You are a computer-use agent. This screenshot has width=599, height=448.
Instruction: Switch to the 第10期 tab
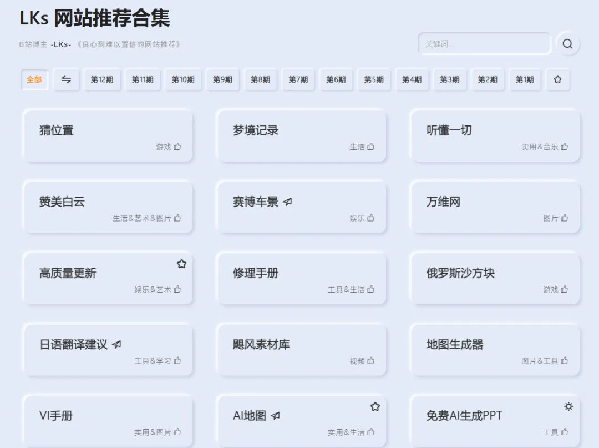183,79
